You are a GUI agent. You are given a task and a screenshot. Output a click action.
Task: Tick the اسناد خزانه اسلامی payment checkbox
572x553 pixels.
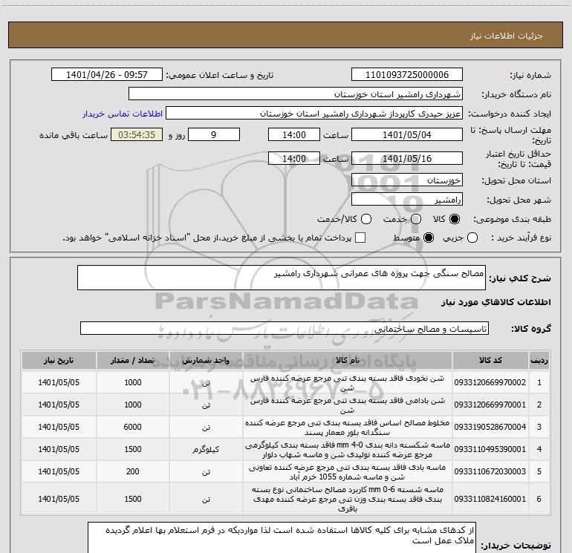360,238
